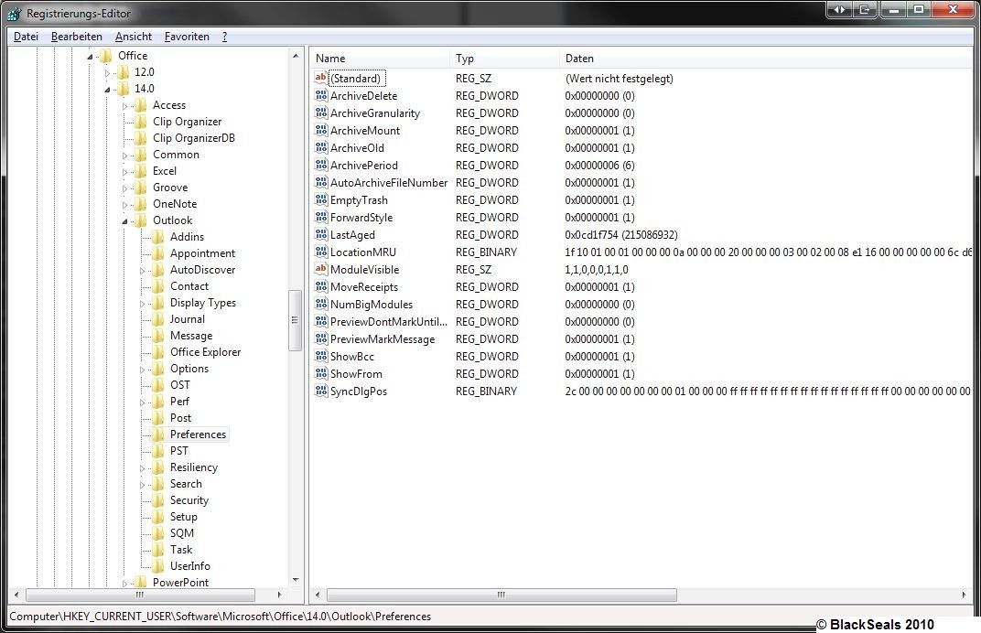
Task: Click the tree pane's vertical scrollbar down arrow
Action: 295,579
